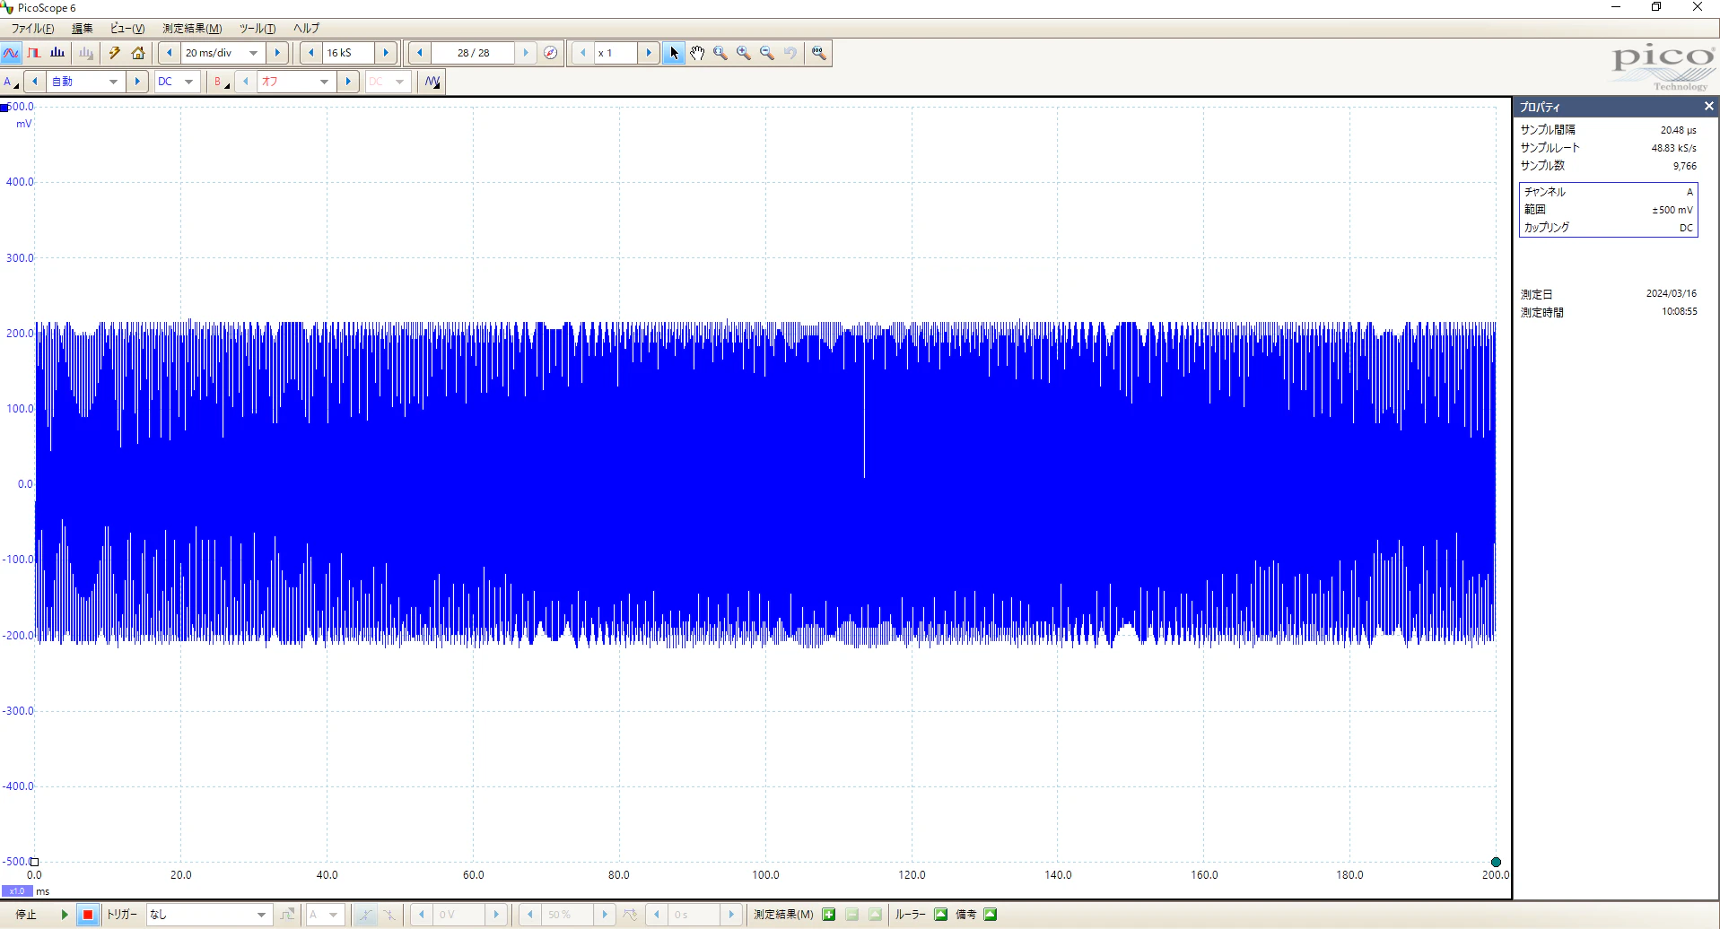Open Channel A range 自動 dropdown

pos(114,82)
